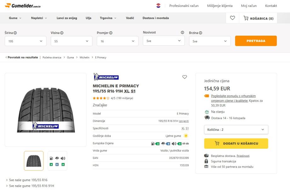Viewport: 290px width, 190px height.
Task: Click the info icon beside Brzina
Action: (x=200, y=33)
